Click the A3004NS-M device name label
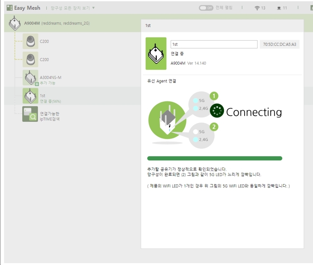 point(51,77)
